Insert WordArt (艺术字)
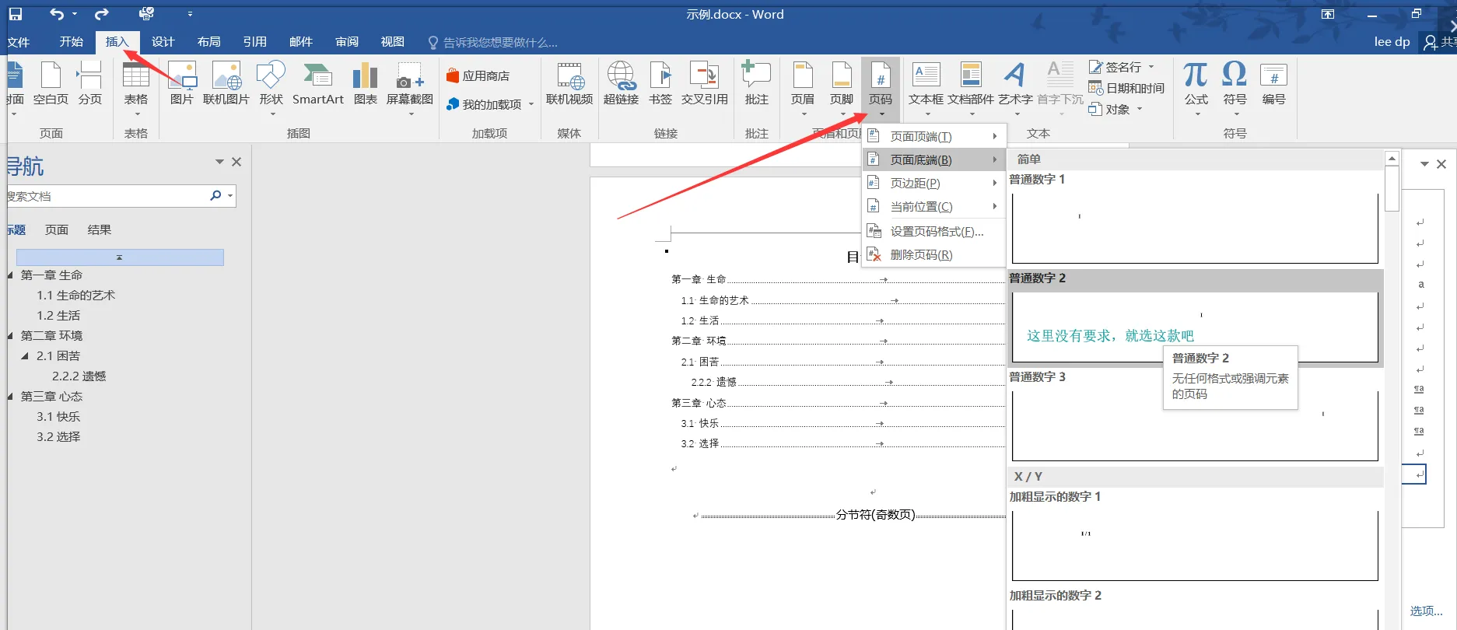This screenshot has height=630, width=1457. 1015,84
